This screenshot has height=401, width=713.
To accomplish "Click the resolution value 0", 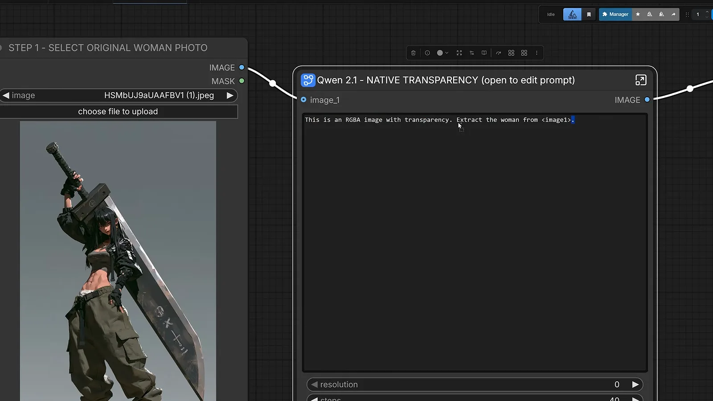I will (617, 385).
